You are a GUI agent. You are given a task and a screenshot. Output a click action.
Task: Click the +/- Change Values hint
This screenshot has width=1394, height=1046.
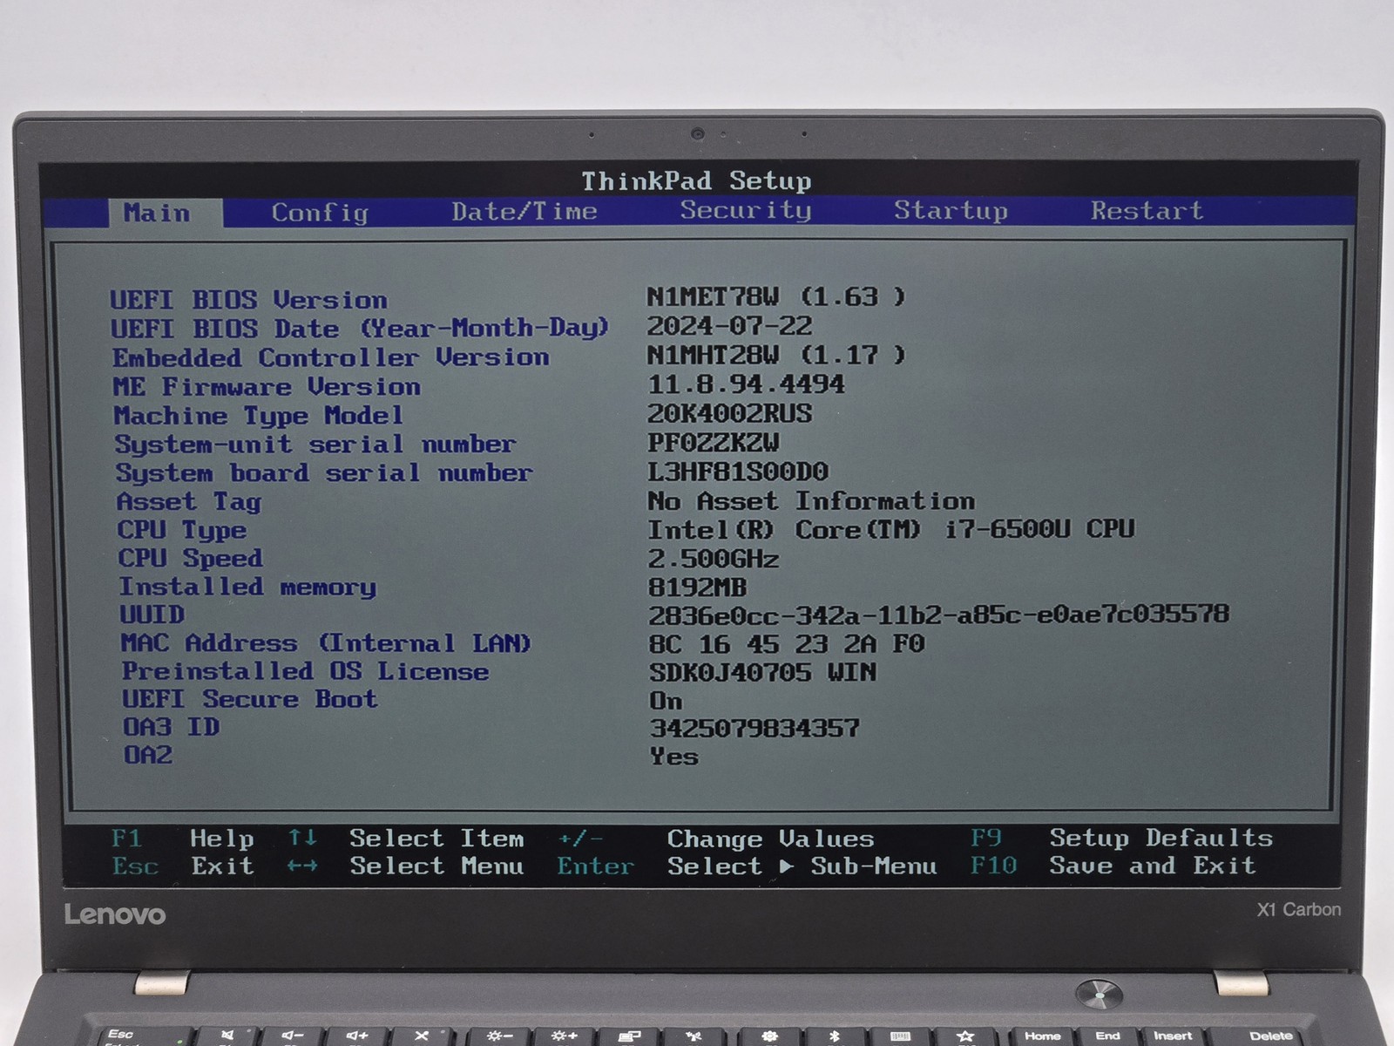716,839
